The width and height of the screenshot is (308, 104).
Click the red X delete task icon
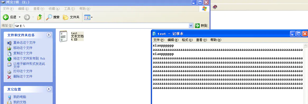(9, 77)
